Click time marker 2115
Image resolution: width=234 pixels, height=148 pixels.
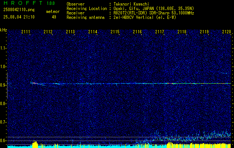pos(115,32)
